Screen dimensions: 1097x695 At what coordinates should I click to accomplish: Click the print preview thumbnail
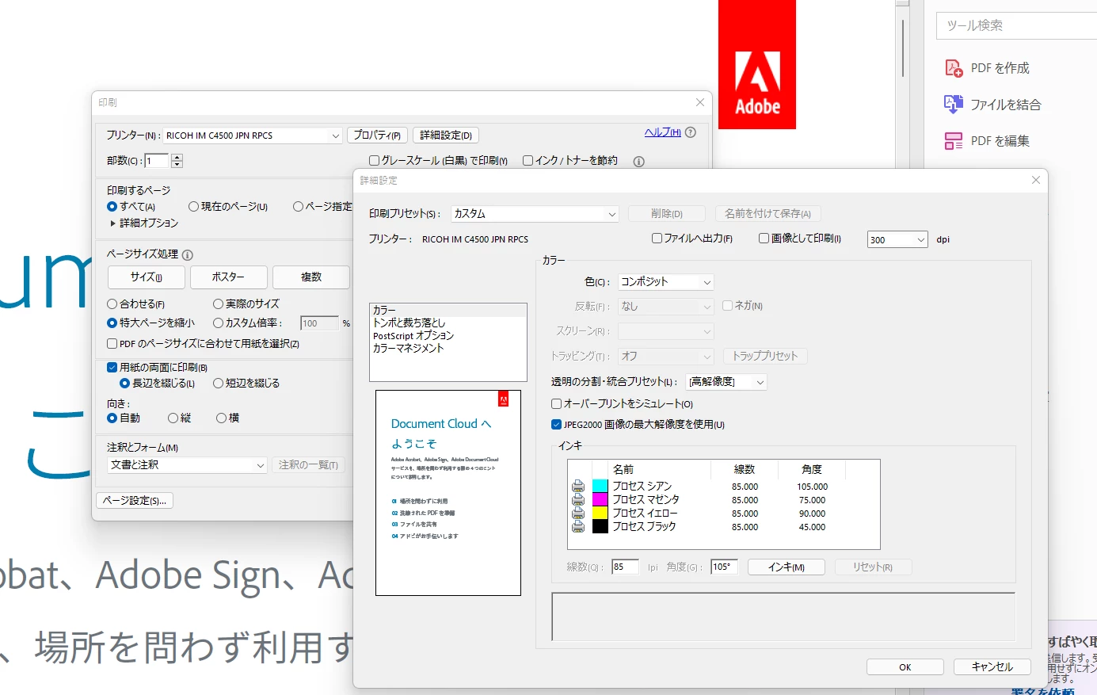point(448,493)
